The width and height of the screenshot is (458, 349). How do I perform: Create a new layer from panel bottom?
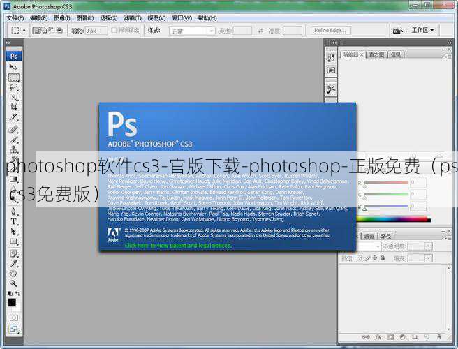(427, 337)
